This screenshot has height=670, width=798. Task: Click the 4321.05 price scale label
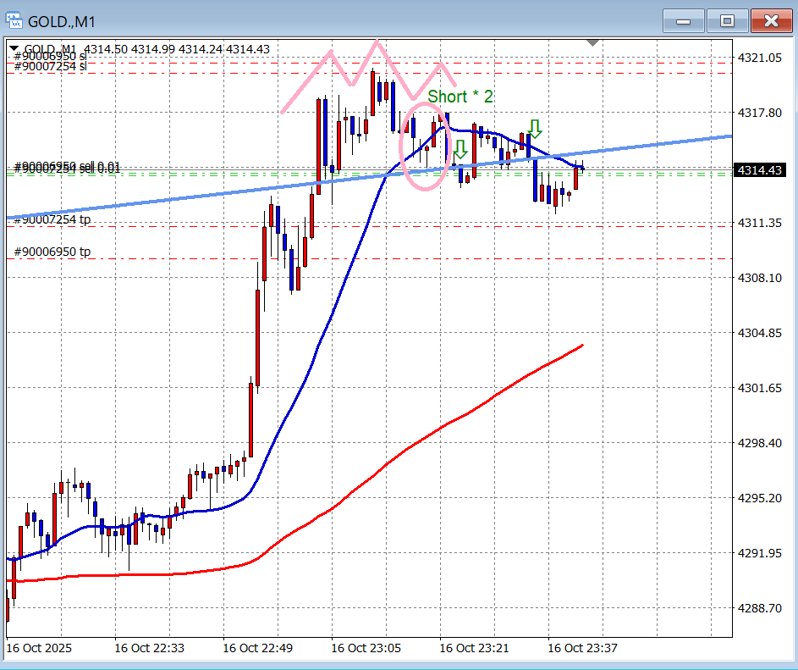[x=758, y=58]
